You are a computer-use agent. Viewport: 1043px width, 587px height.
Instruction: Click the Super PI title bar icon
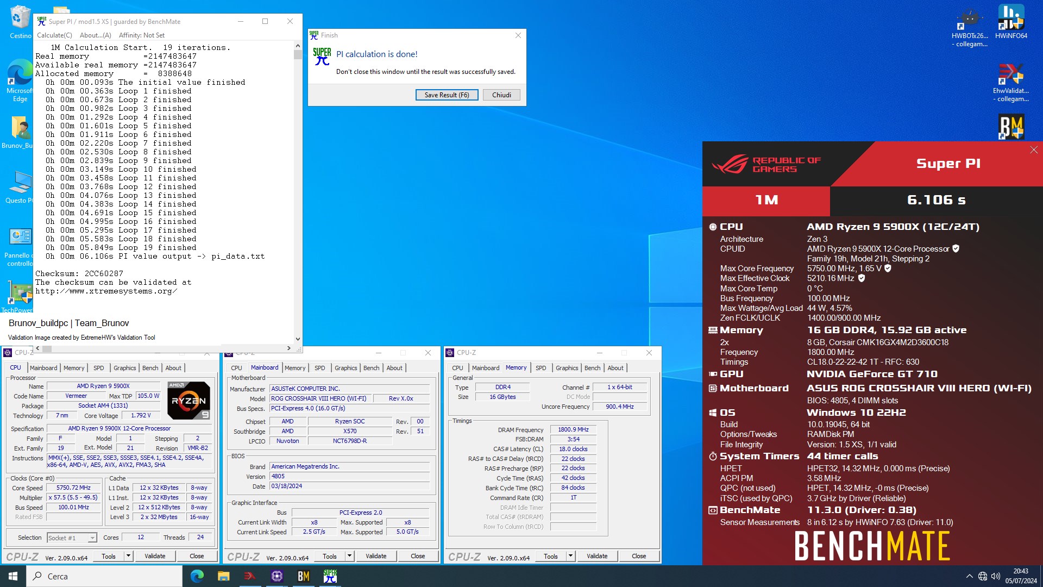pos(42,21)
